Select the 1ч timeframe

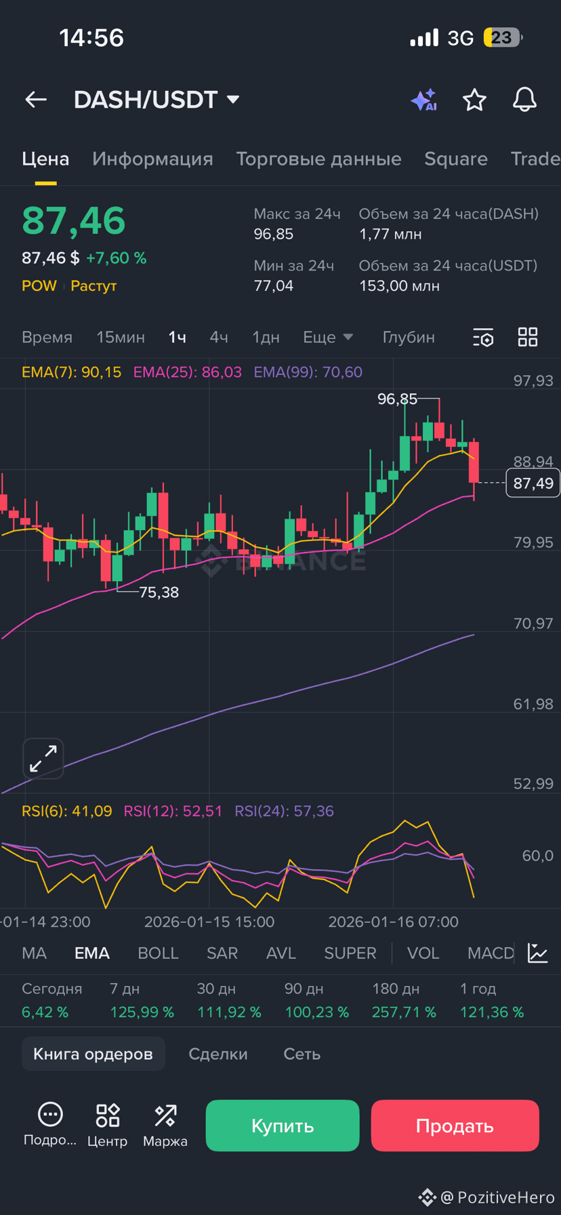(178, 337)
